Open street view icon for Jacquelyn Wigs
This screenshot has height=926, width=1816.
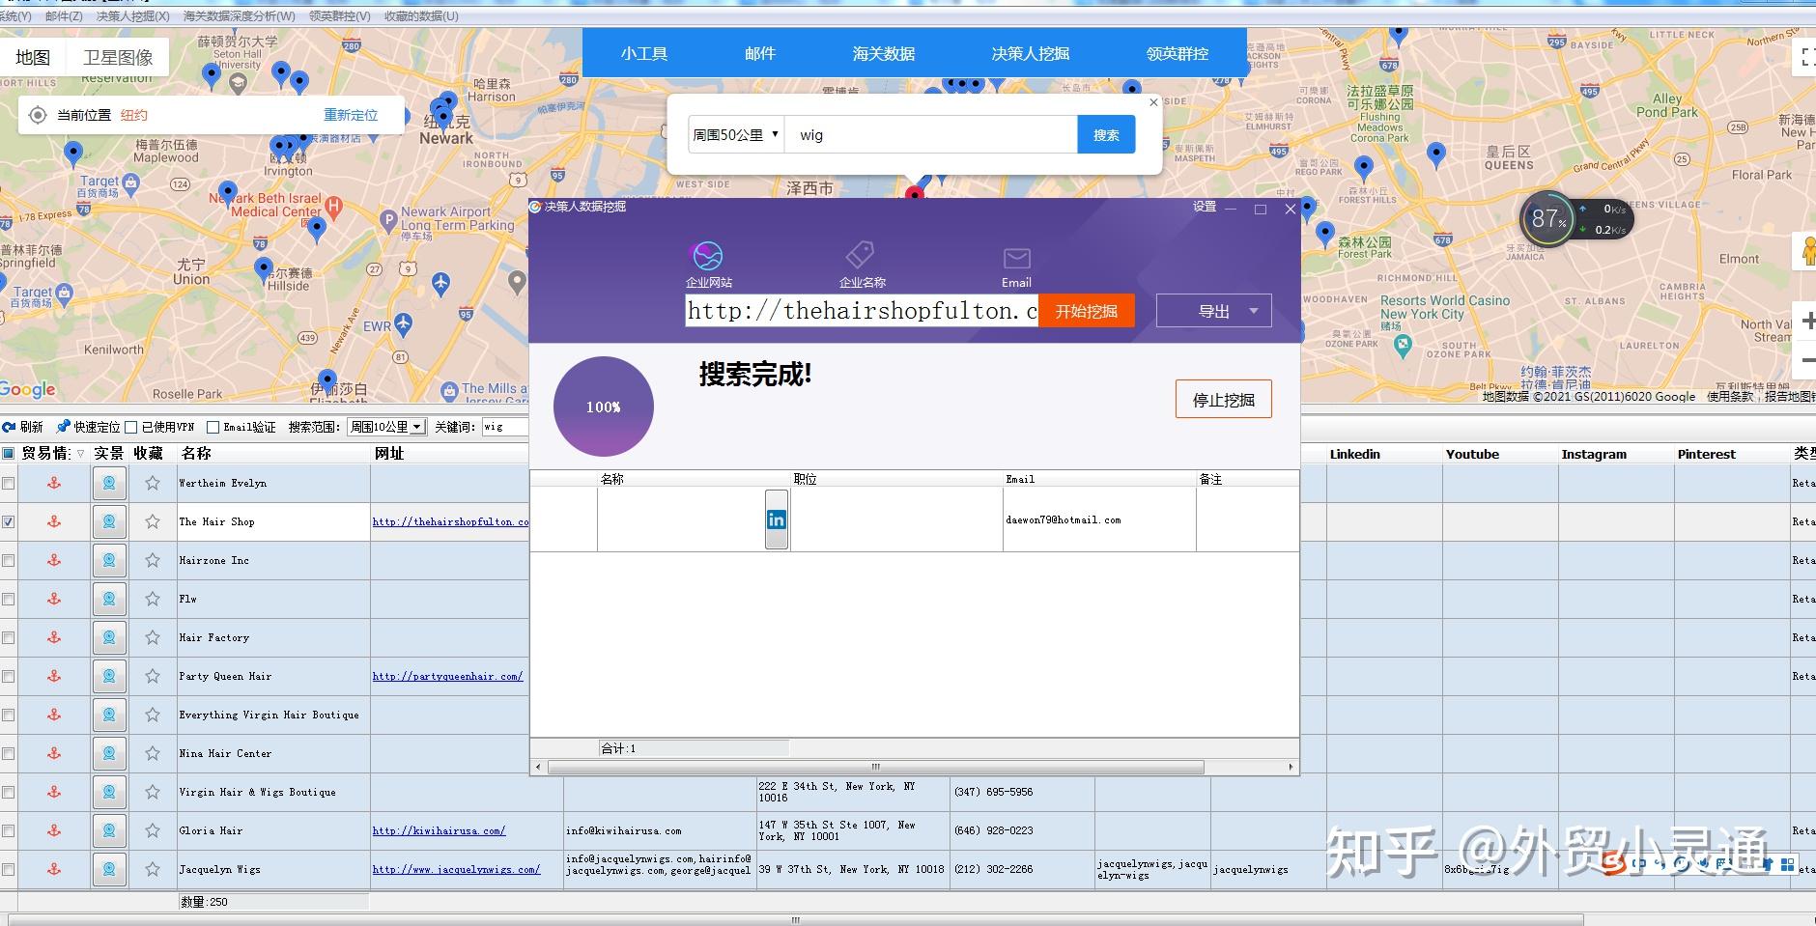[109, 869]
